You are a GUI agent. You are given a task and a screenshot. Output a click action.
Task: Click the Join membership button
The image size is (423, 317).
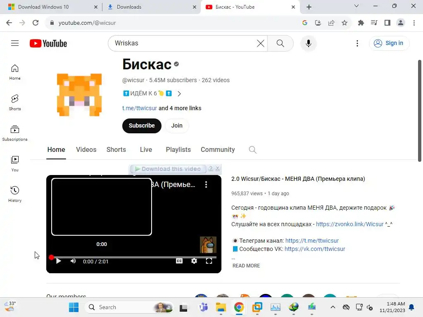(177, 125)
